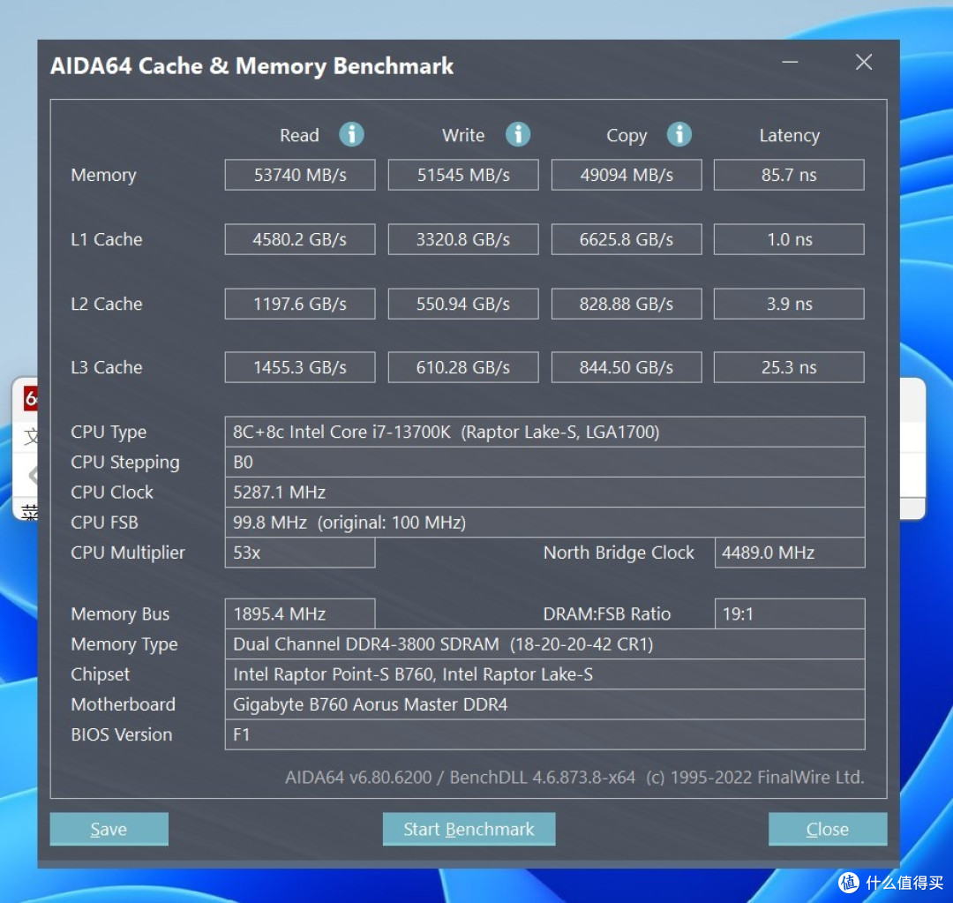Click the DRAM:FSB Ratio label
The width and height of the screenshot is (953, 903).
[x=606, y=614]
